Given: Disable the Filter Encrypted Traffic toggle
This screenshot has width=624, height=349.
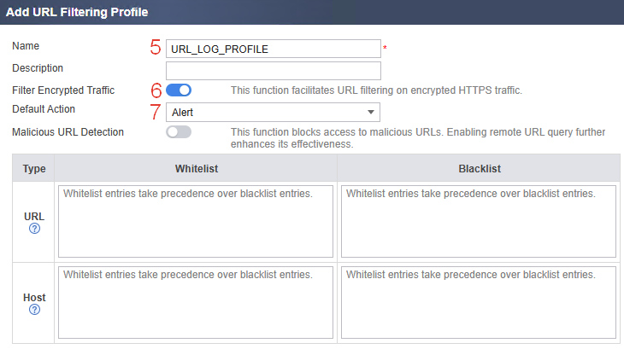Looking at the screenshot, I should click(179, 90).
